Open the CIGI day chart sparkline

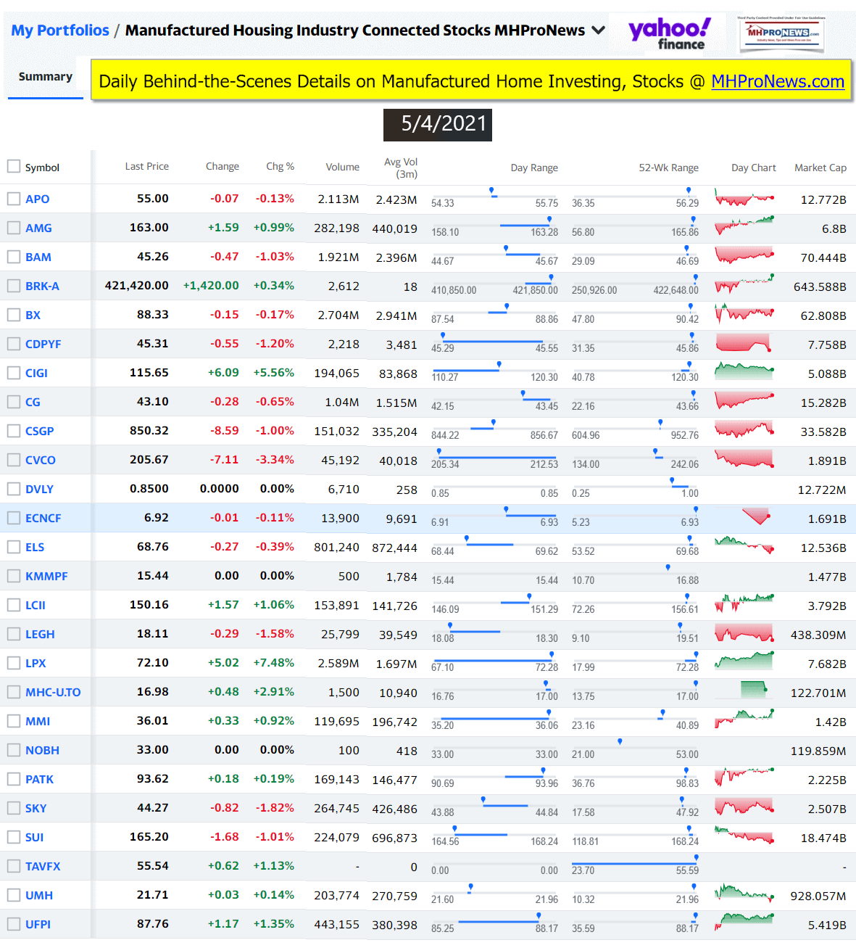(x=744, y=371)
